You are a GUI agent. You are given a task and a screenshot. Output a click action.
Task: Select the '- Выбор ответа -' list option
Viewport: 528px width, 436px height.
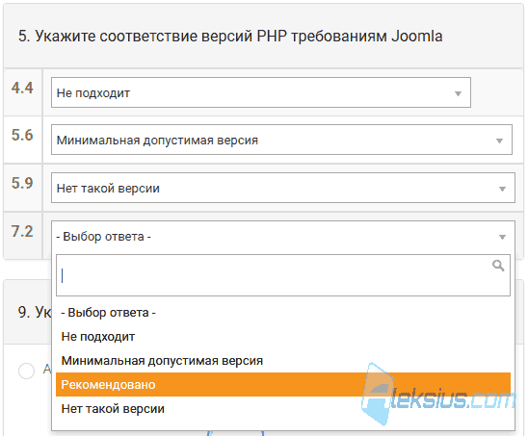tap(283, 313)
